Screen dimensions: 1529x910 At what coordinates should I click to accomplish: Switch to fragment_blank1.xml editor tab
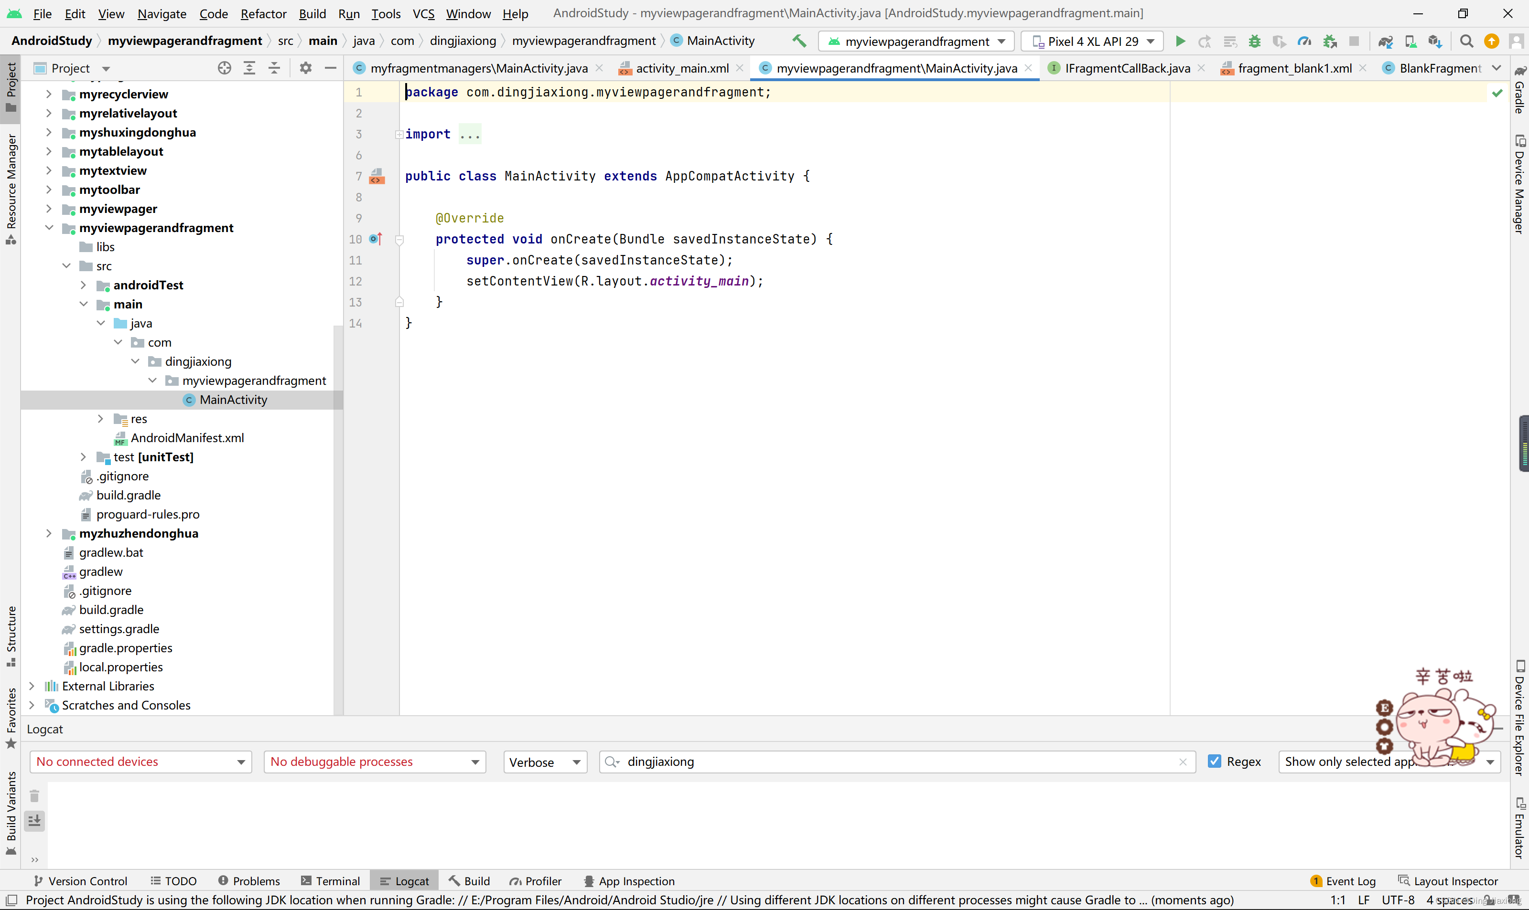pos(1294,68)
